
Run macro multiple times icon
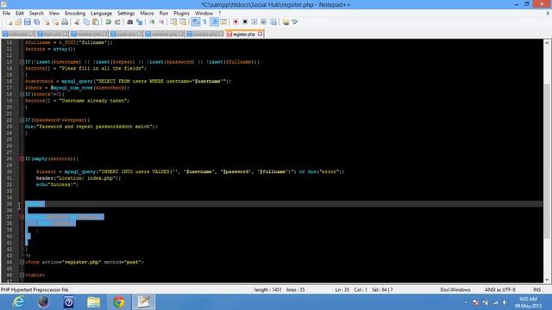(x=264, y=22)
